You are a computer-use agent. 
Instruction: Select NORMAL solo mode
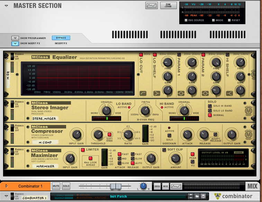[x=210, y=115]
